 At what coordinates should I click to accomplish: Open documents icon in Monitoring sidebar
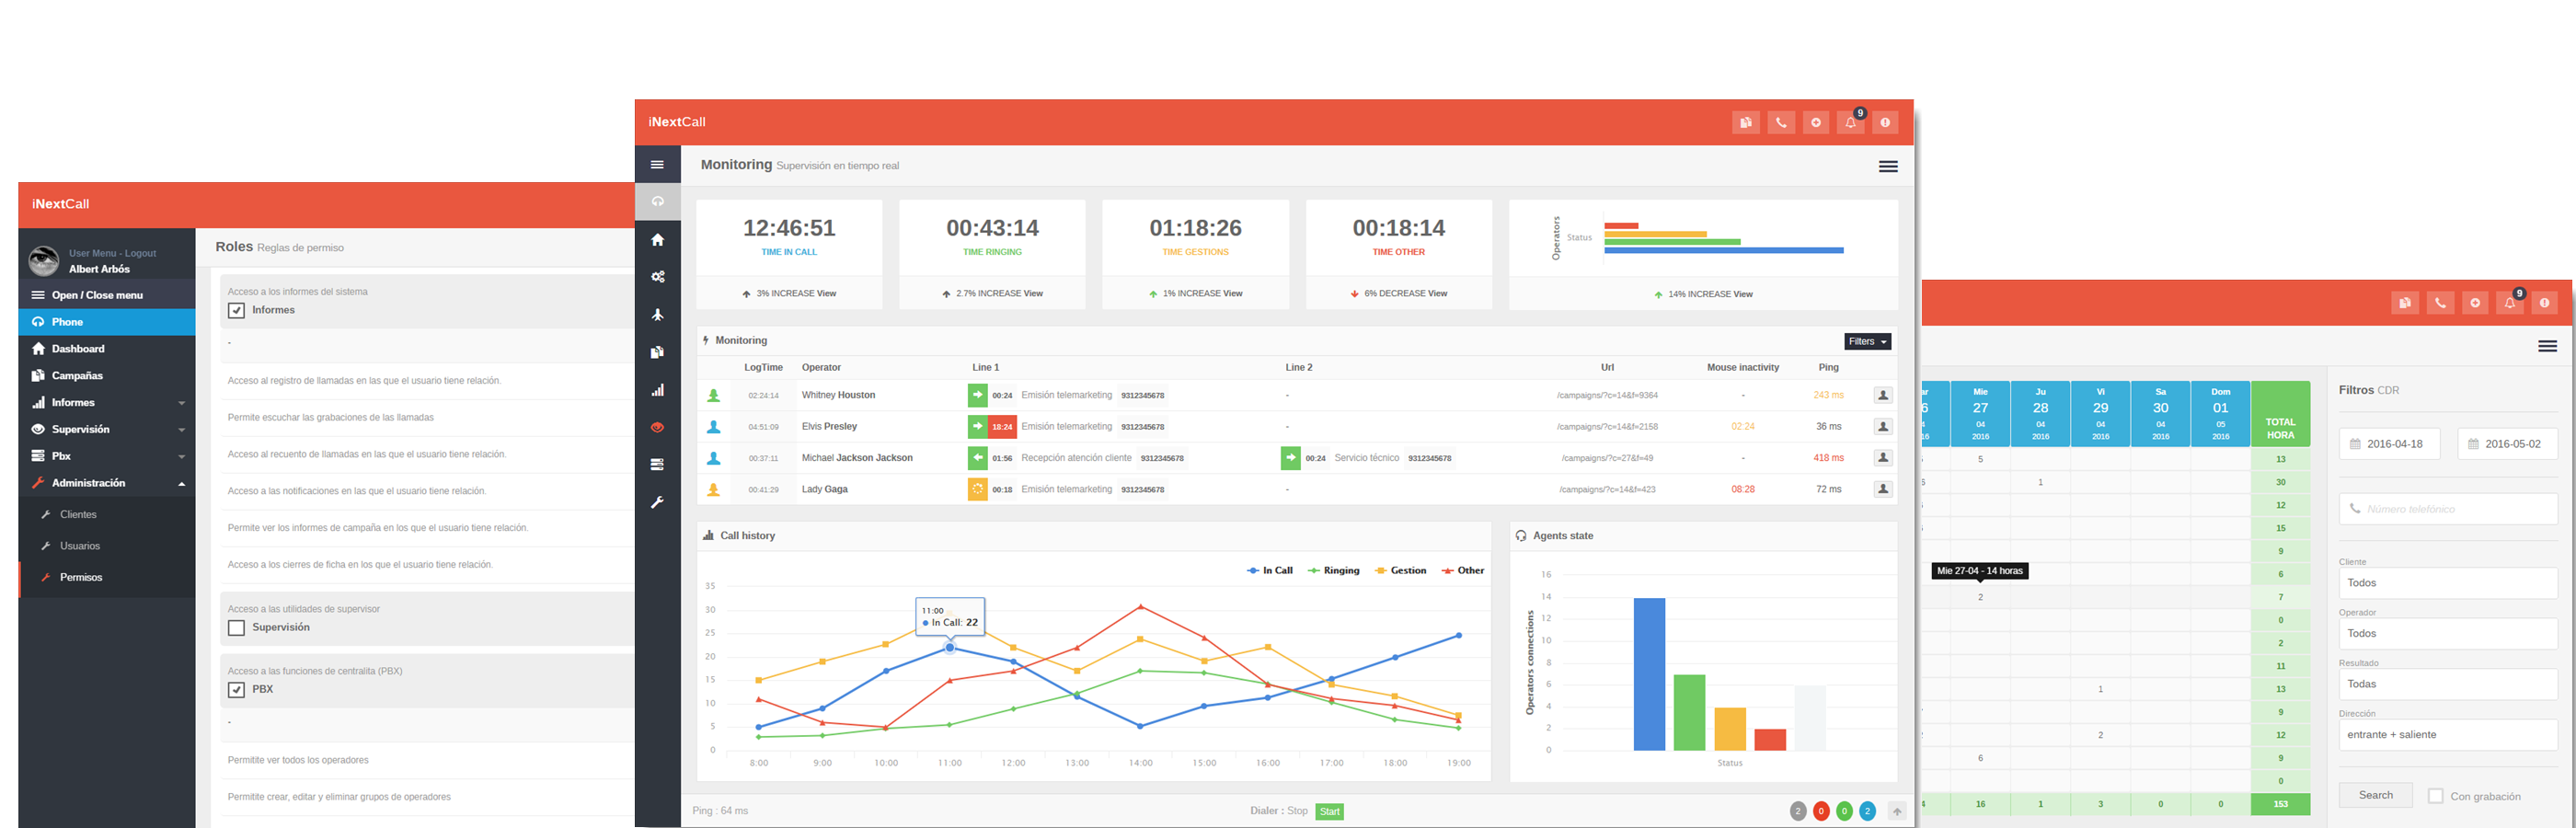click(x=657, y=352)
